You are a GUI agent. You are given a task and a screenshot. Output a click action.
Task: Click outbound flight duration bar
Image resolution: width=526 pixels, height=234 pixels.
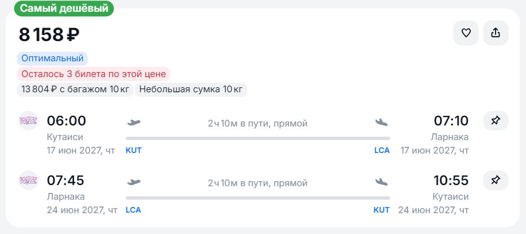[258, 138]
